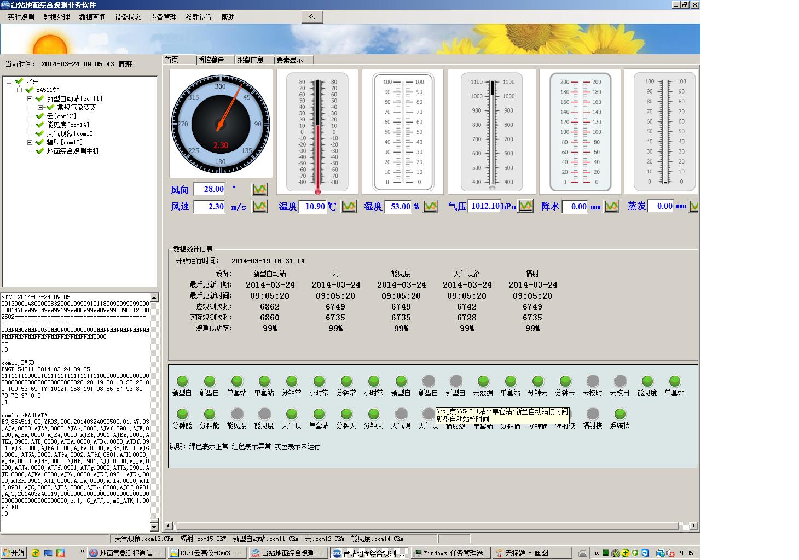
Task: Open the 数据查询 menu
Action: (92, 17)
